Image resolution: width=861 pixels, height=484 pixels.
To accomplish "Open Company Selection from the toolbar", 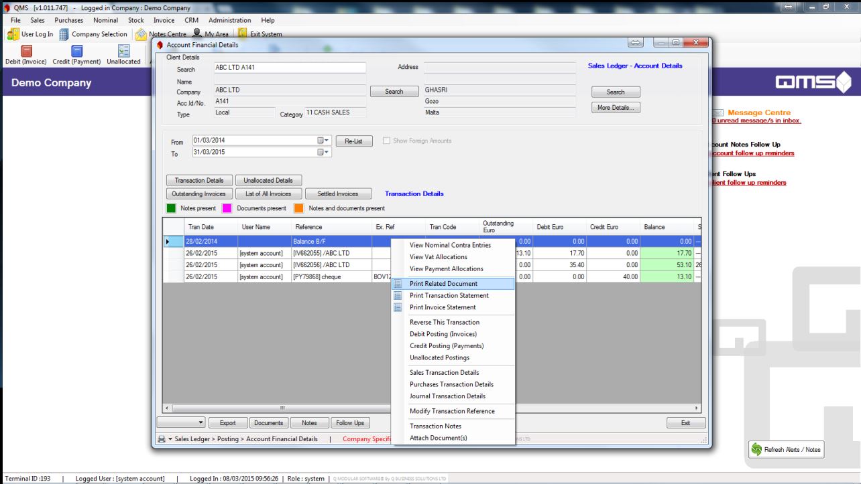I will 62,34.
